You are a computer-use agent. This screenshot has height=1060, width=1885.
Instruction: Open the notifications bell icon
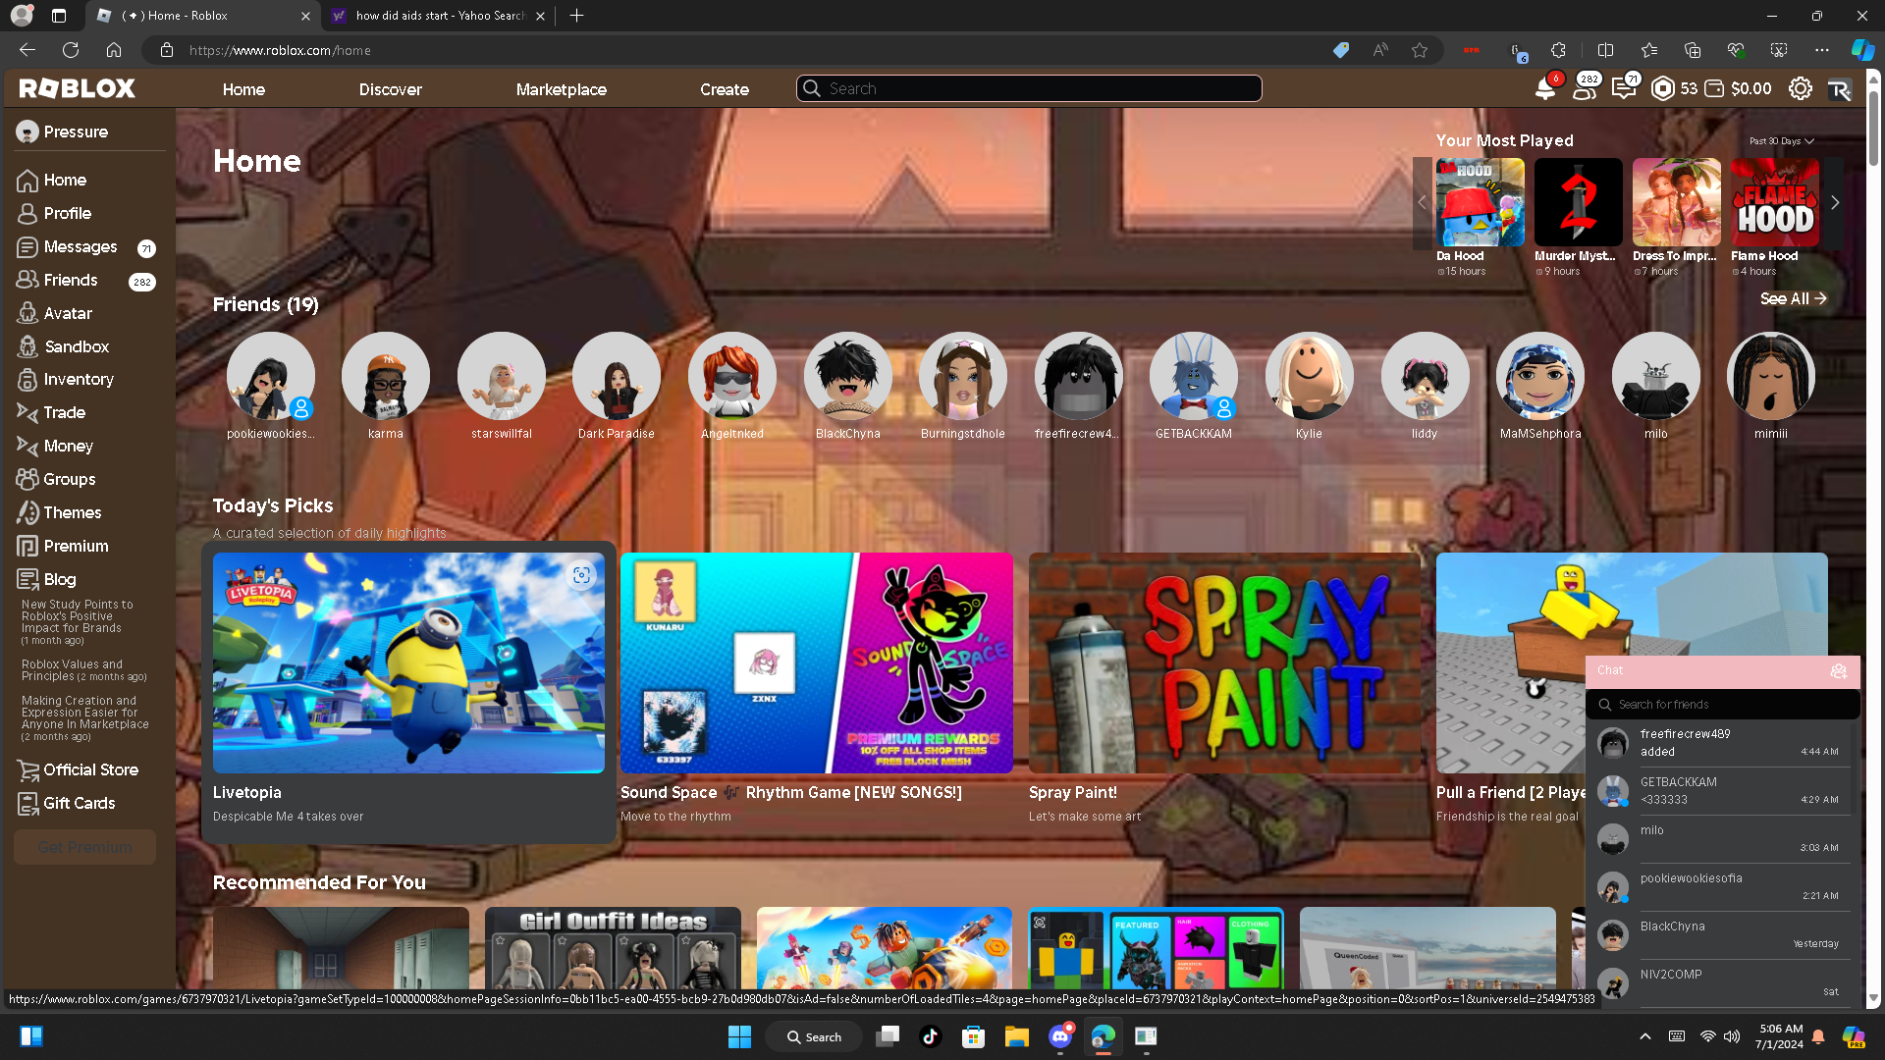(1545, 89)
